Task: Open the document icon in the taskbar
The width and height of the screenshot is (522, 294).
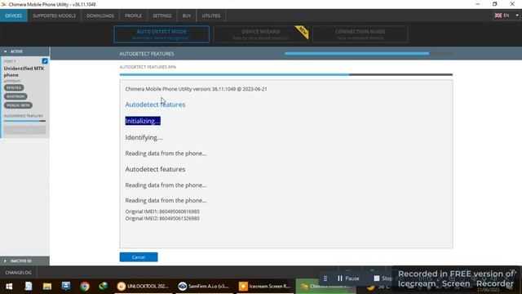Action: pos(29,287)
